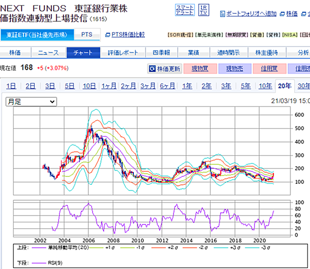The width and height of the screenshot is (310, 269).
Task: Expand the 月足 candle interval dropdown
Action: [31, 102]
